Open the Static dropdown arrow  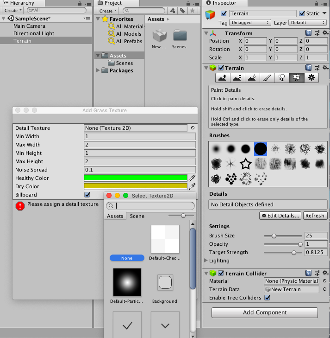click(x=324, y=13)
